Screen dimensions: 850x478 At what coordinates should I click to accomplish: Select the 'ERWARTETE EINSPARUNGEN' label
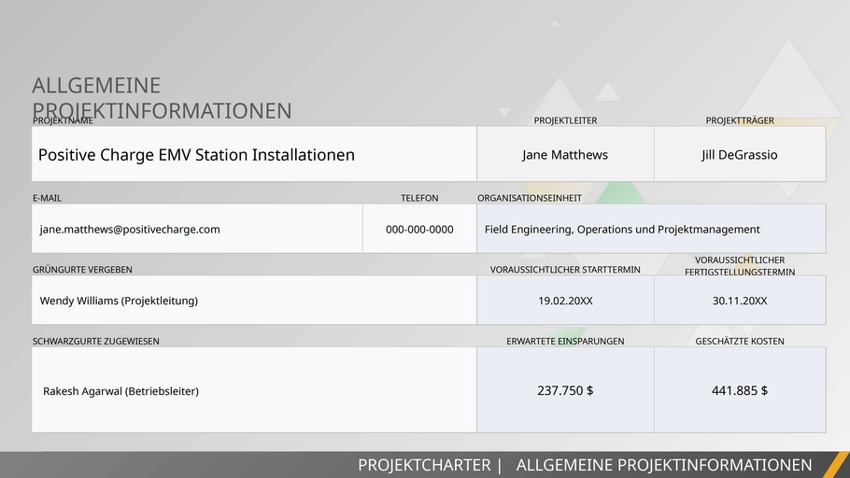[x=565, y=341]
